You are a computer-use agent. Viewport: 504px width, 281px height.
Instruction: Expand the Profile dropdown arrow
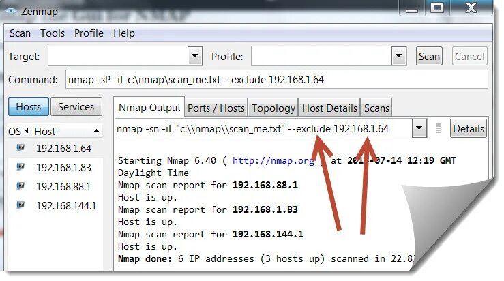pos(399,56)
